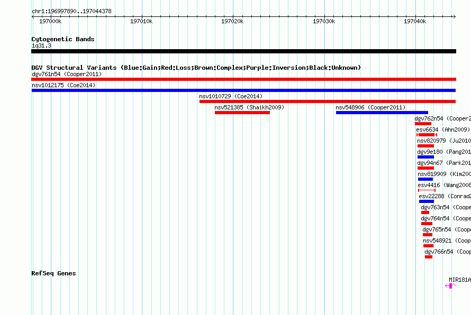The width and height of the screenshot is (471, 315).
Task: Select the dgv766n54 variant label
Action: tap(448, 252)
